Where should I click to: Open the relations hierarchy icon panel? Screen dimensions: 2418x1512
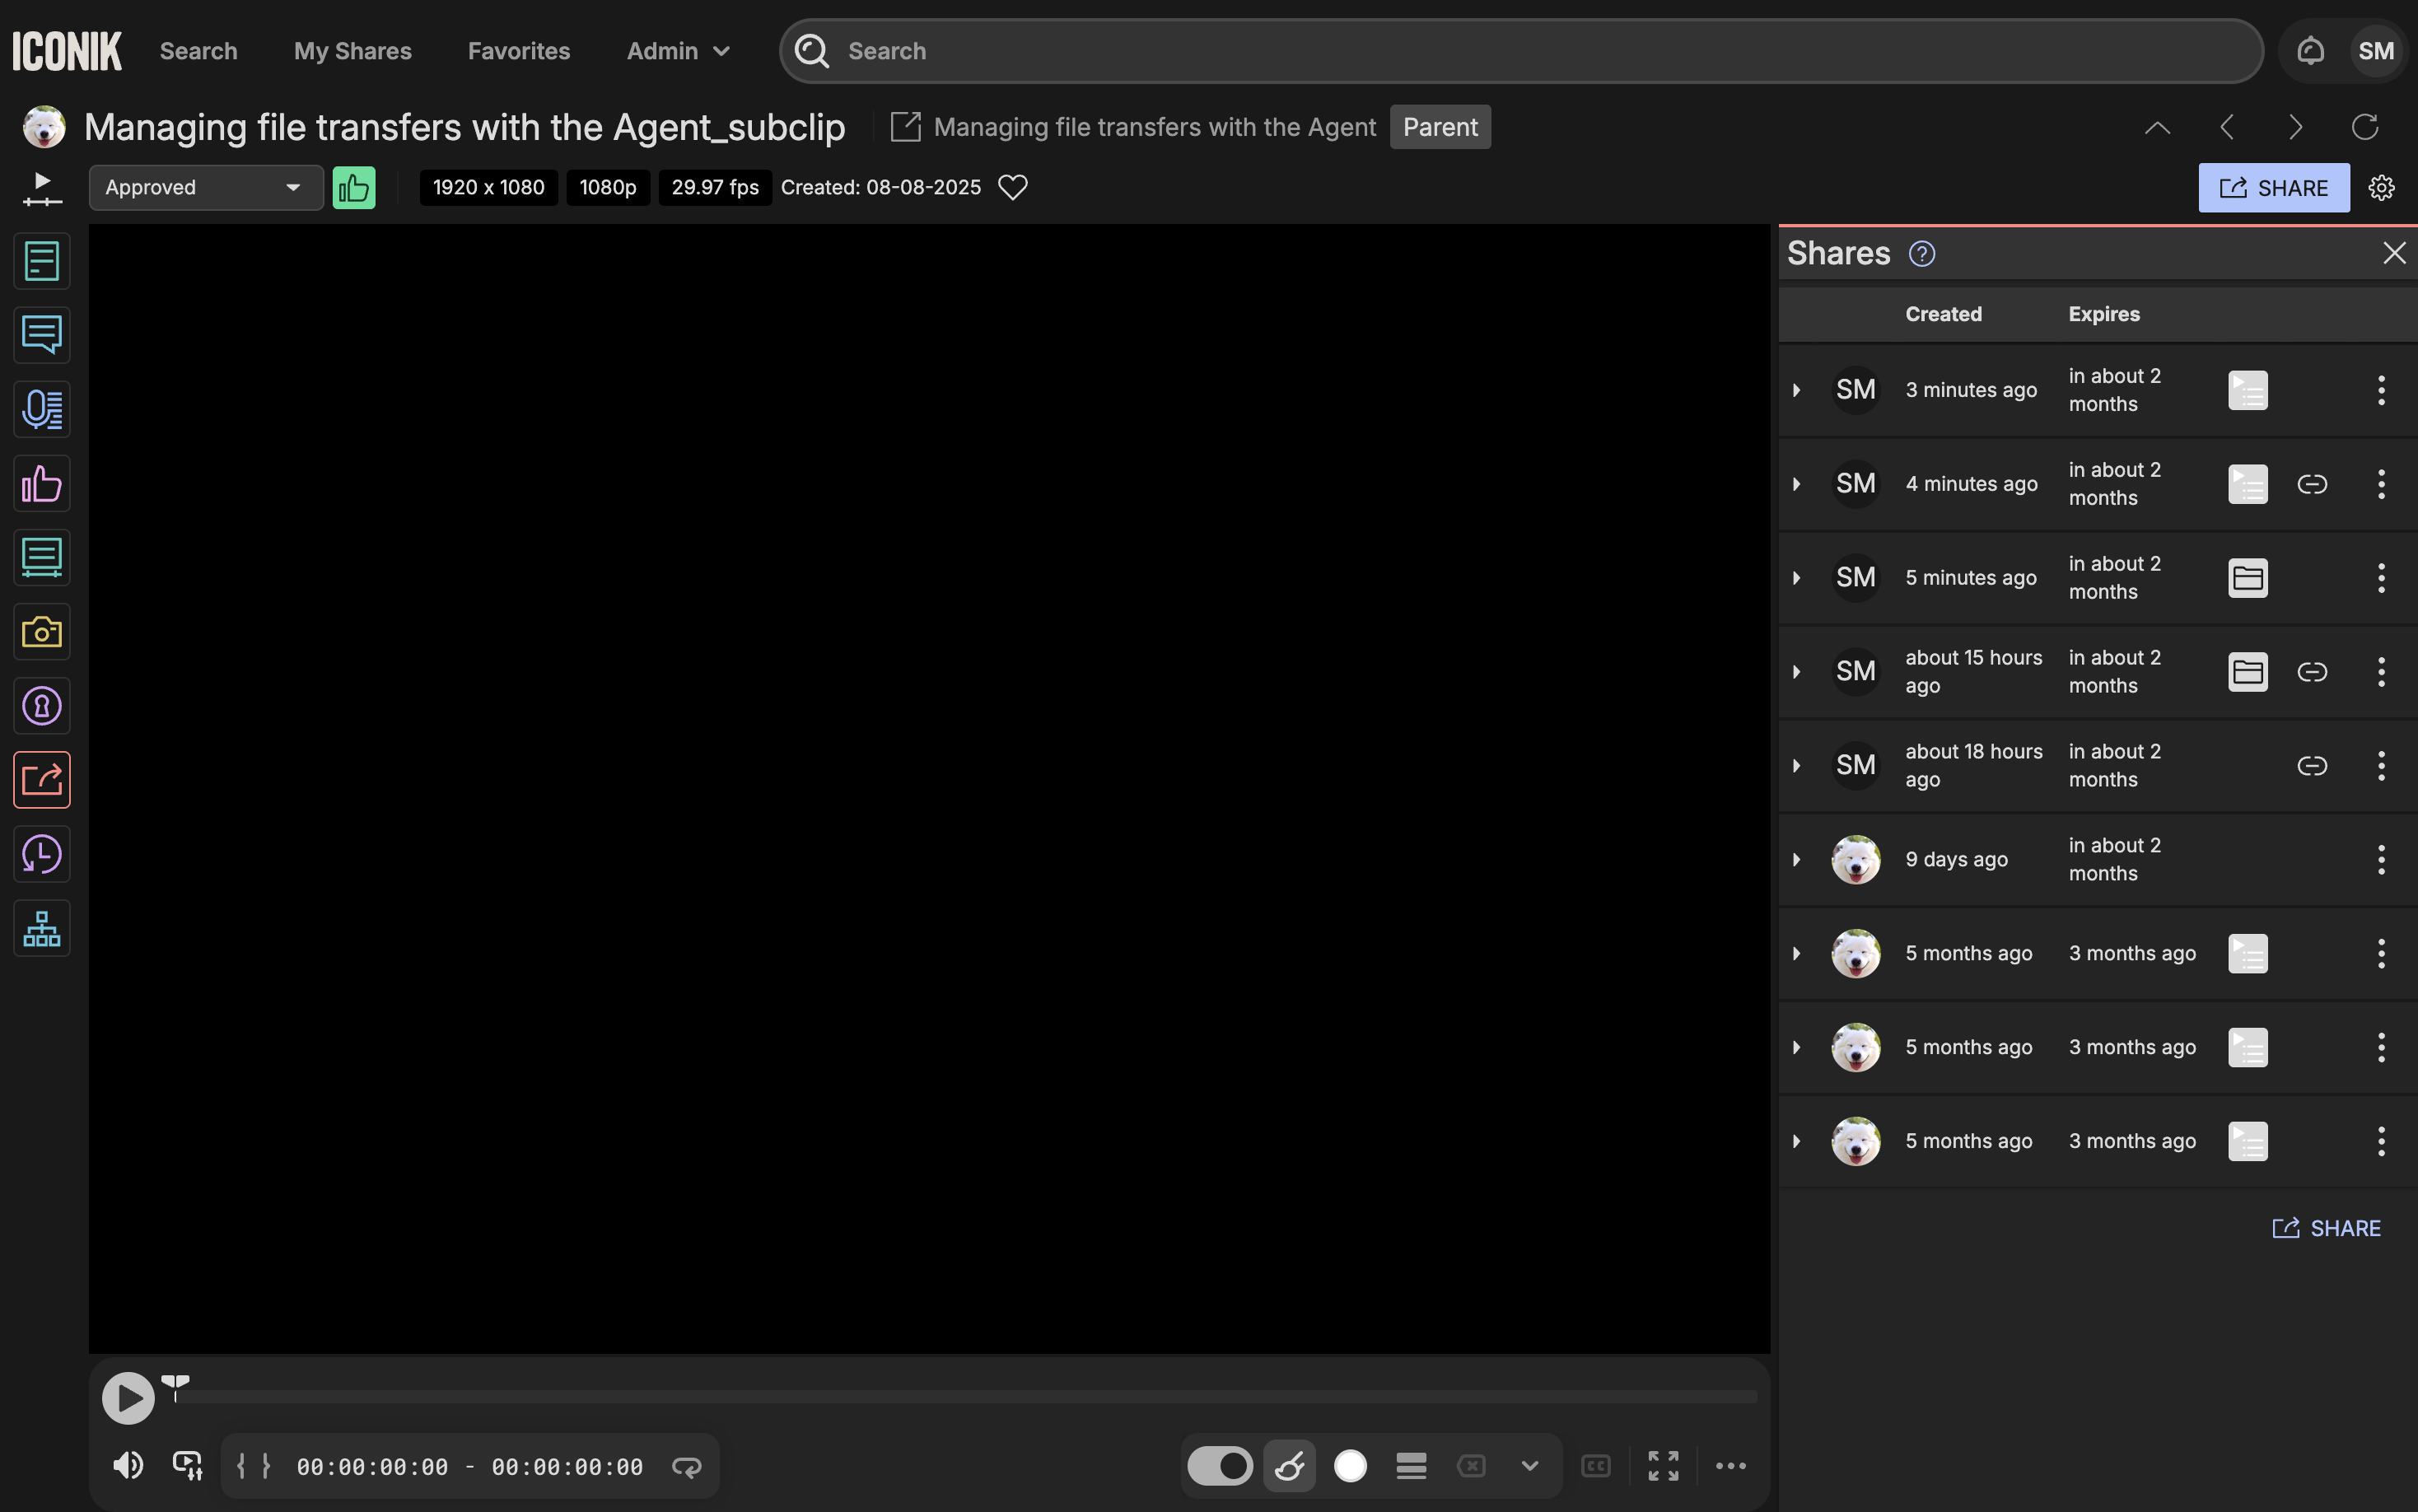(41, 928)
